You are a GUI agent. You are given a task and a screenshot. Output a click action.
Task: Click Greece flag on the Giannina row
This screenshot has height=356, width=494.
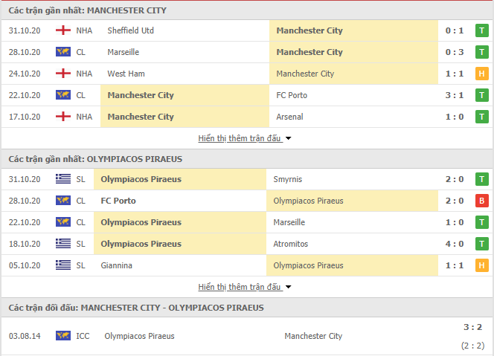coord(63,265)
